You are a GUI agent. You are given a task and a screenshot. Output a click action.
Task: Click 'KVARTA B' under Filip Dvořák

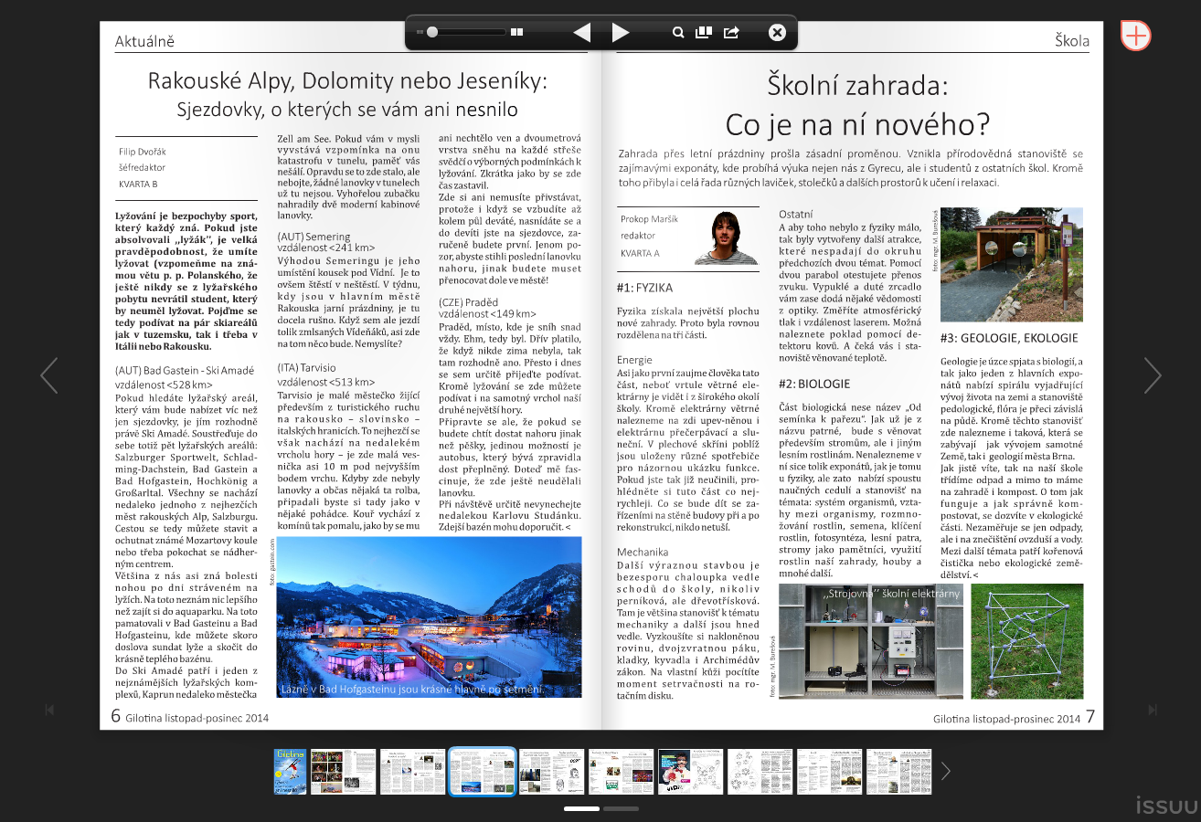coord(138,184)
